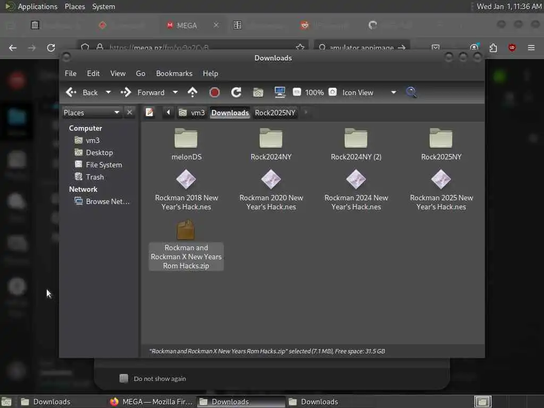Click the Forward navigation button
This screenshot has width=544, height=408.
click(x=142, y=92)
